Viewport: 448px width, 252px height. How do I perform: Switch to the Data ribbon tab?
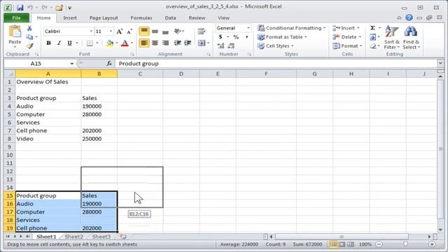click(x=170, y=17)
